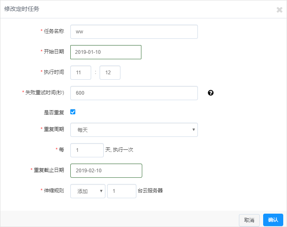Click the 每 interval days input
This screenshot has width=287, height=227.
click(87, 150)
